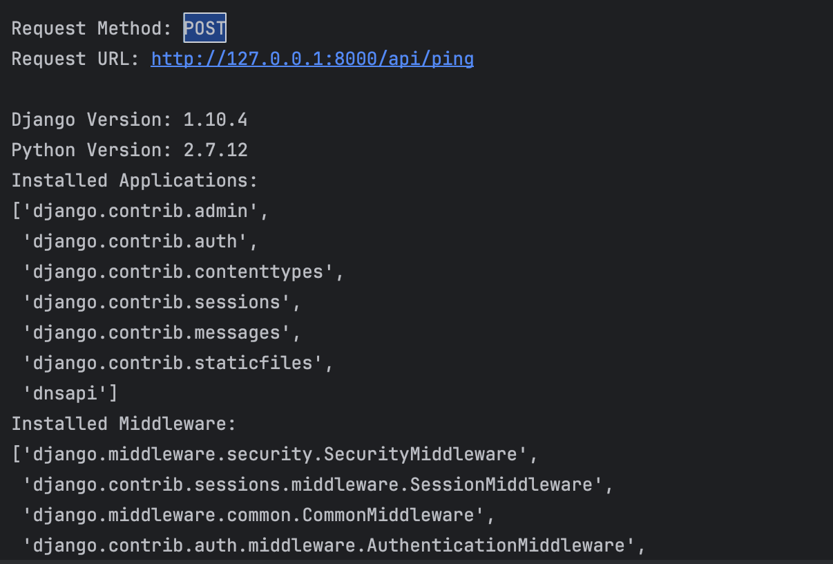Click the AuthenticationMiddleware line
This screenshot has height=564, width=833.
[x=334, y=545]
